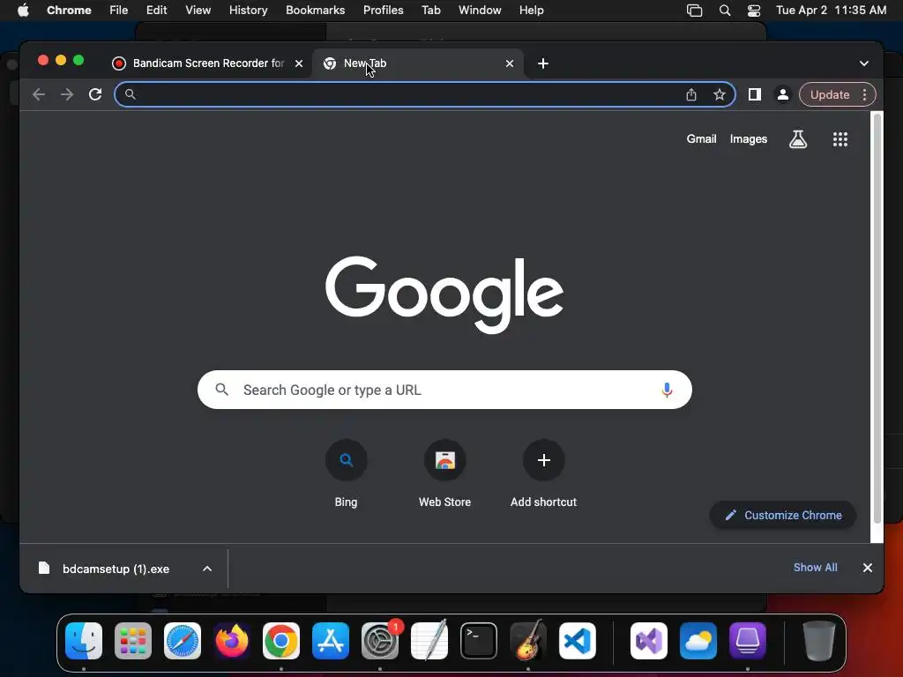Open Finder from the Dock
Image resolution: width=903 pixels, height=677 pixels.
point(84,641)
